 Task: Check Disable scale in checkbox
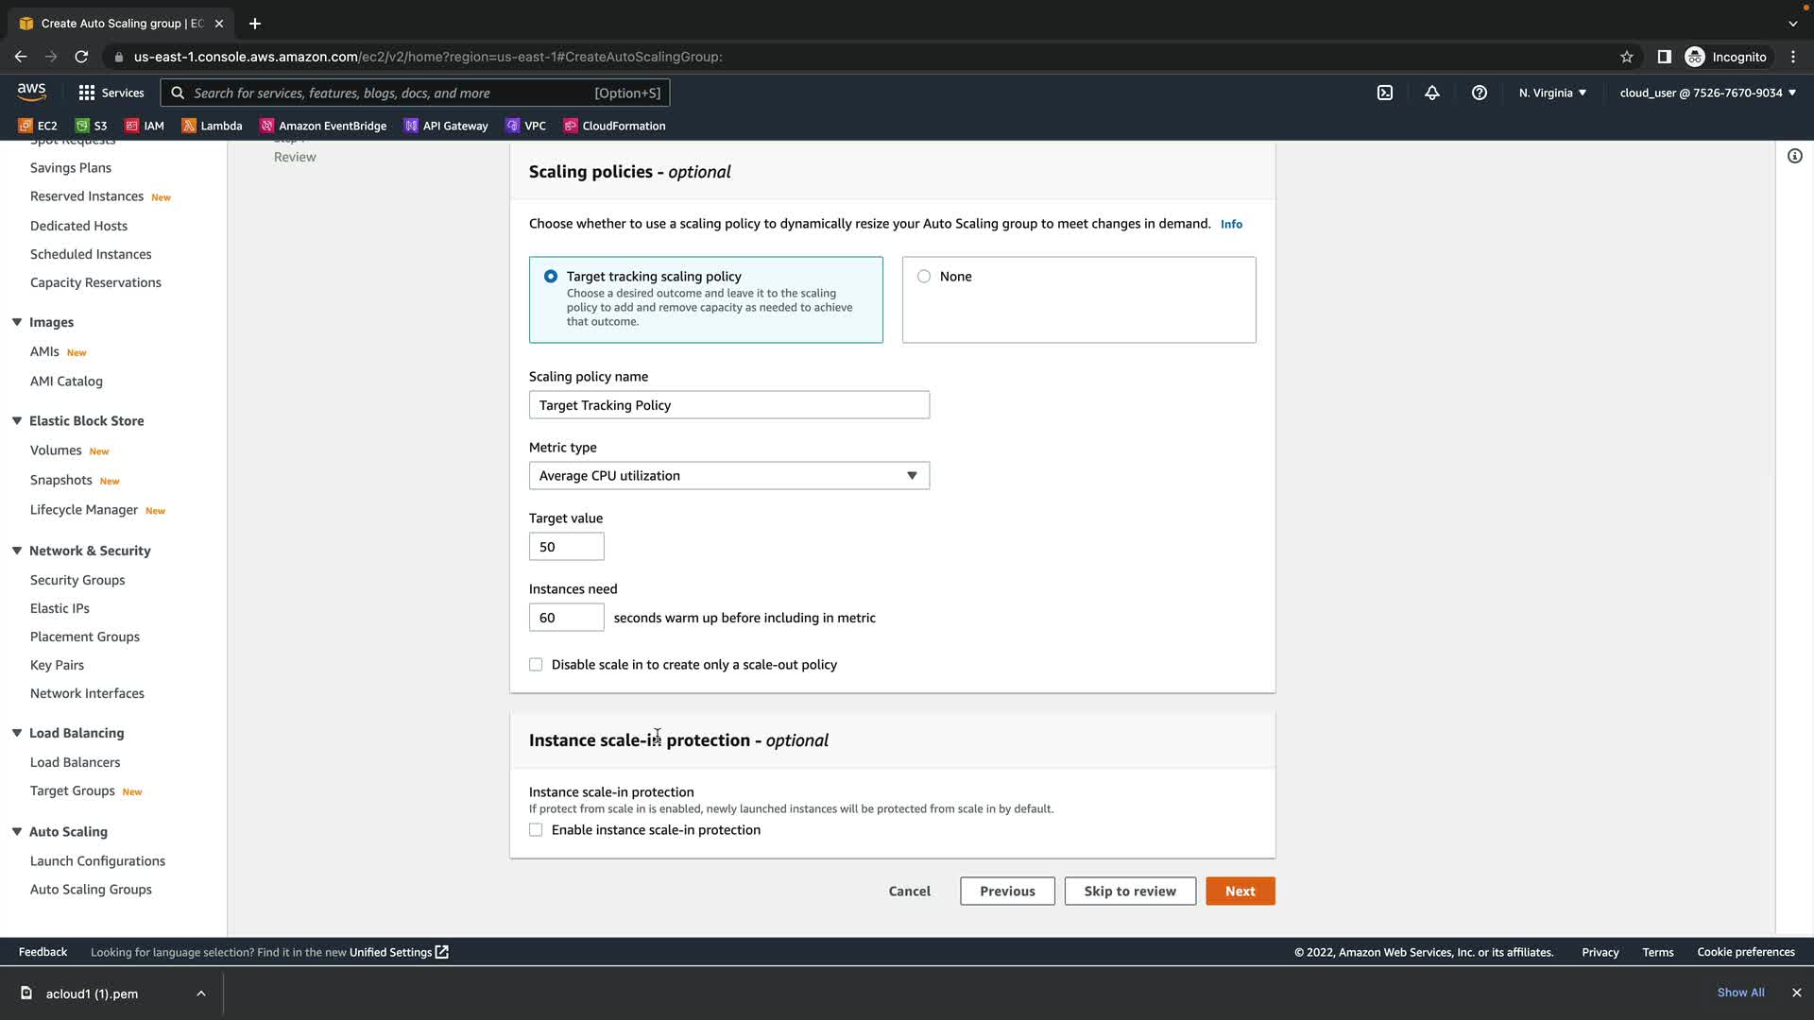(x=536, y=665)
